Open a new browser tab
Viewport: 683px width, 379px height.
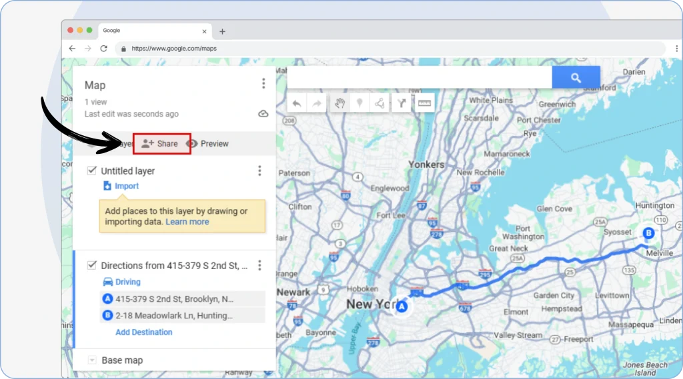(x=222, y=31)
